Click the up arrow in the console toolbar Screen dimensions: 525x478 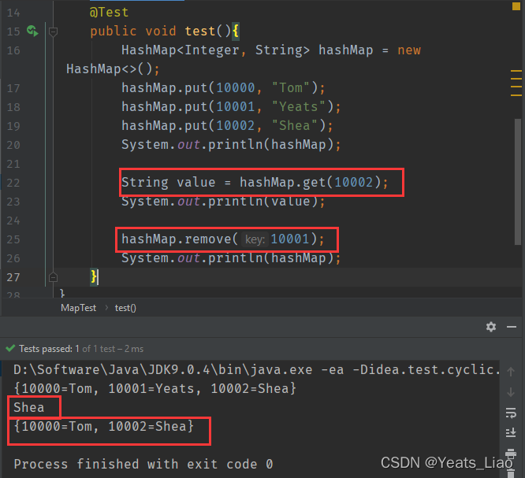coord(511,372)
